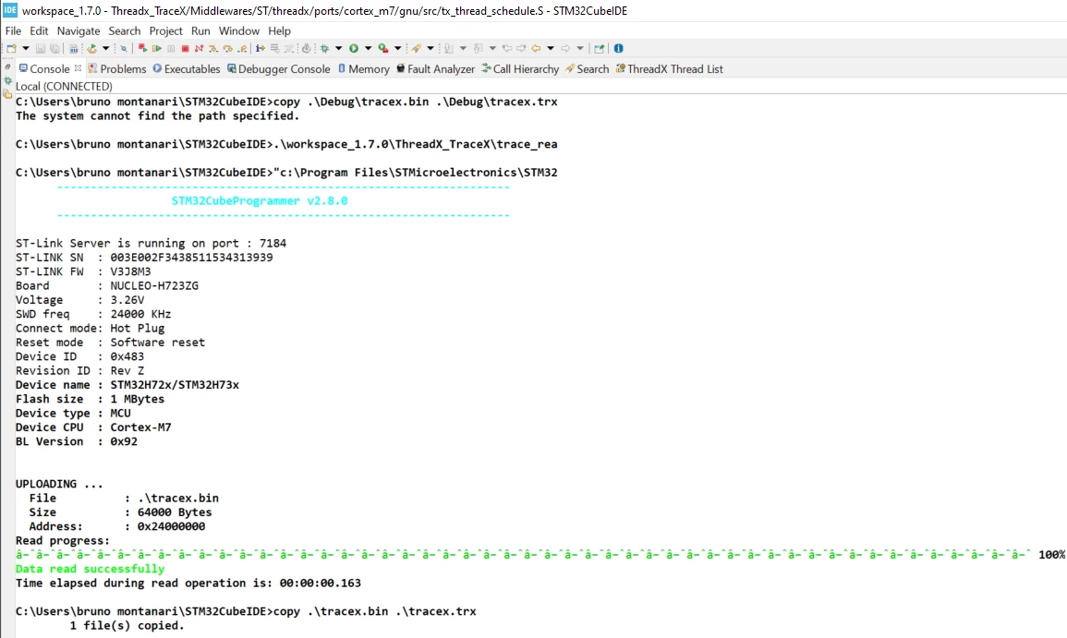Click the Next Annotation icon
Screen dimensions: 1067x638
[x=449, y=48]
